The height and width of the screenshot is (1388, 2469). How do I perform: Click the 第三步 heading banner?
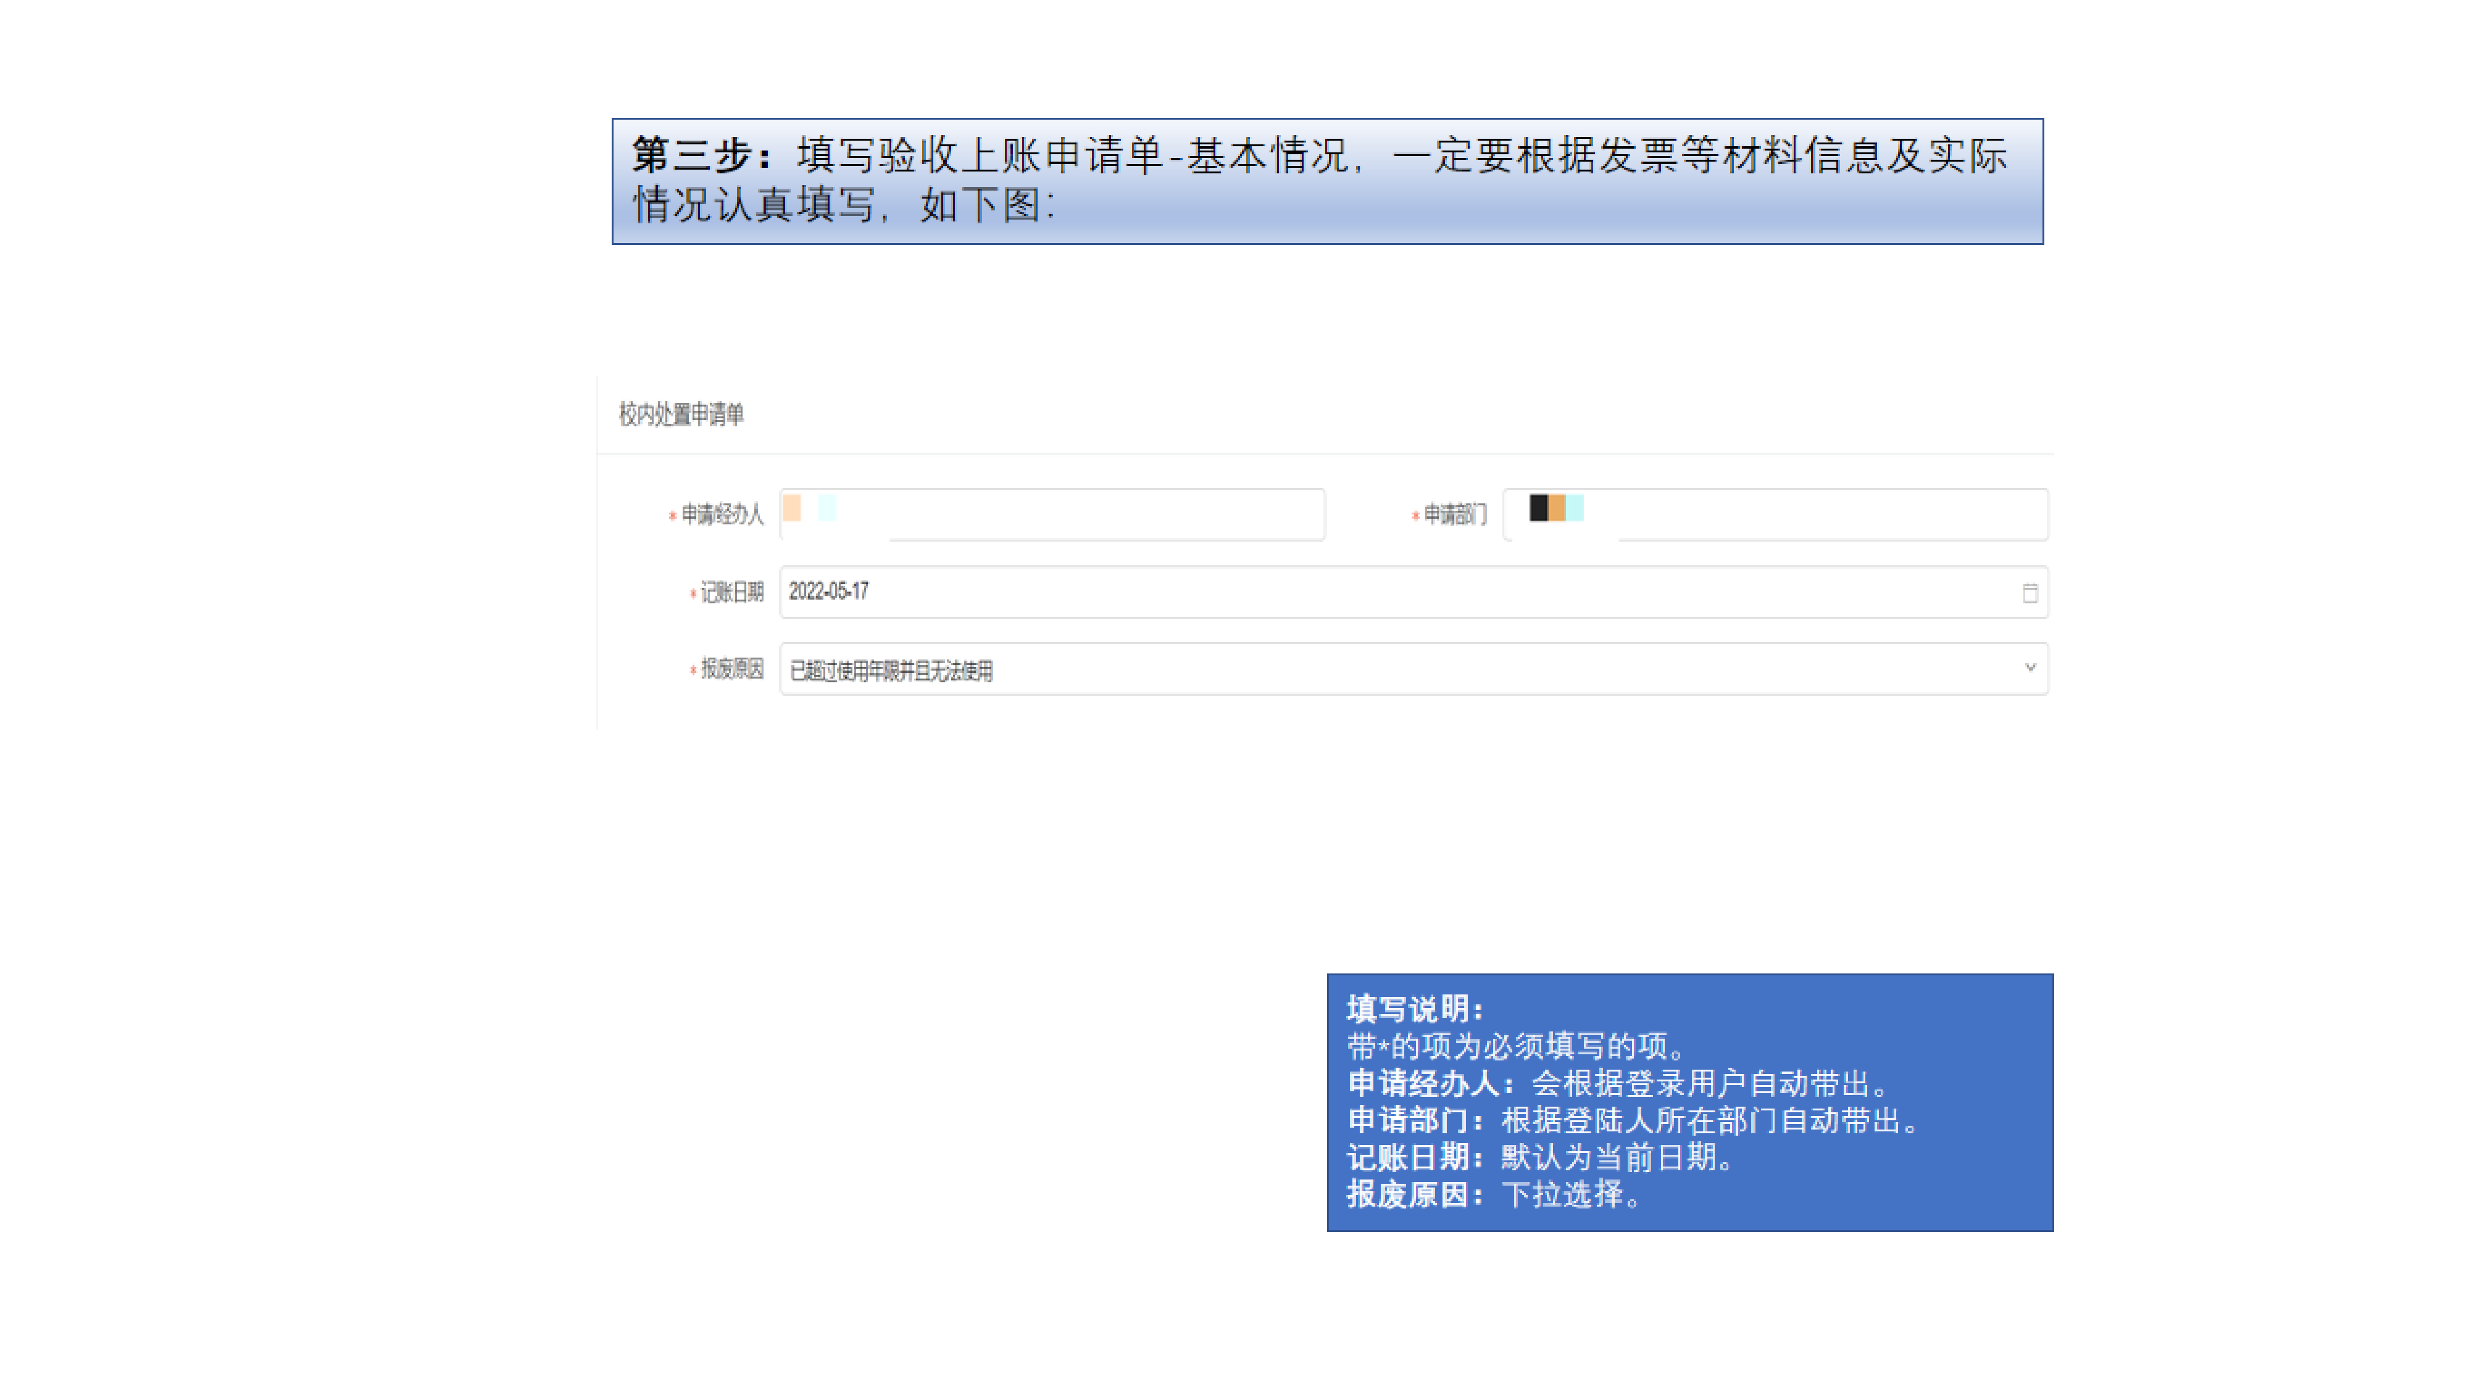(x=1326, y=180)
